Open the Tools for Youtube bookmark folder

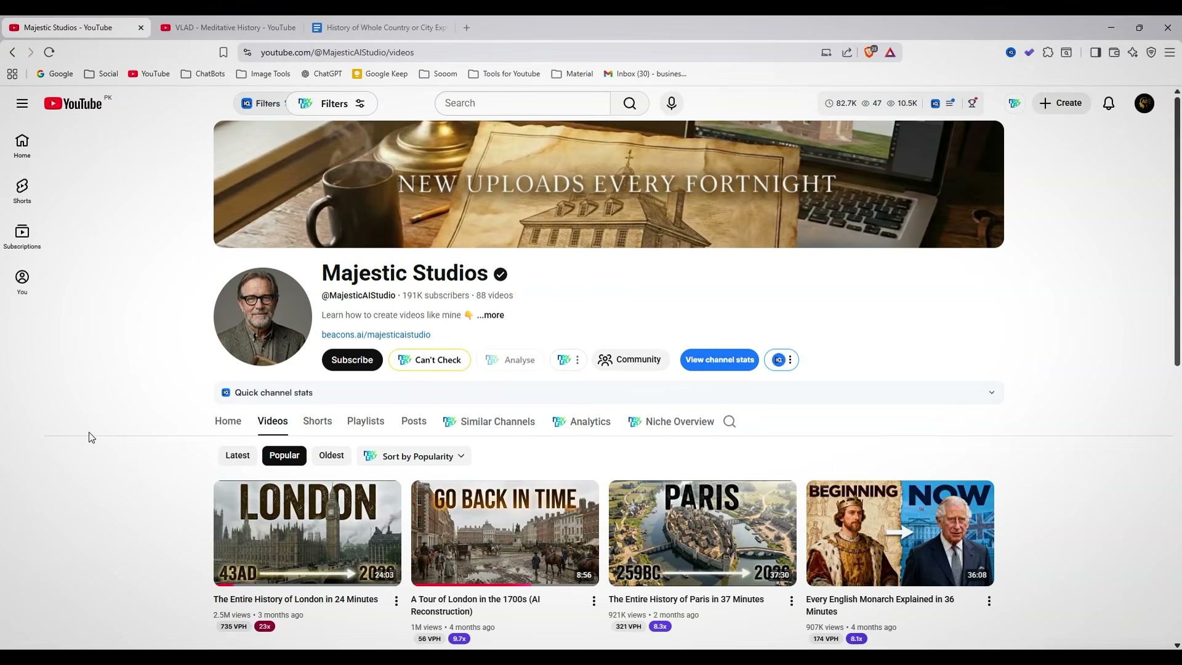point(504,74)
